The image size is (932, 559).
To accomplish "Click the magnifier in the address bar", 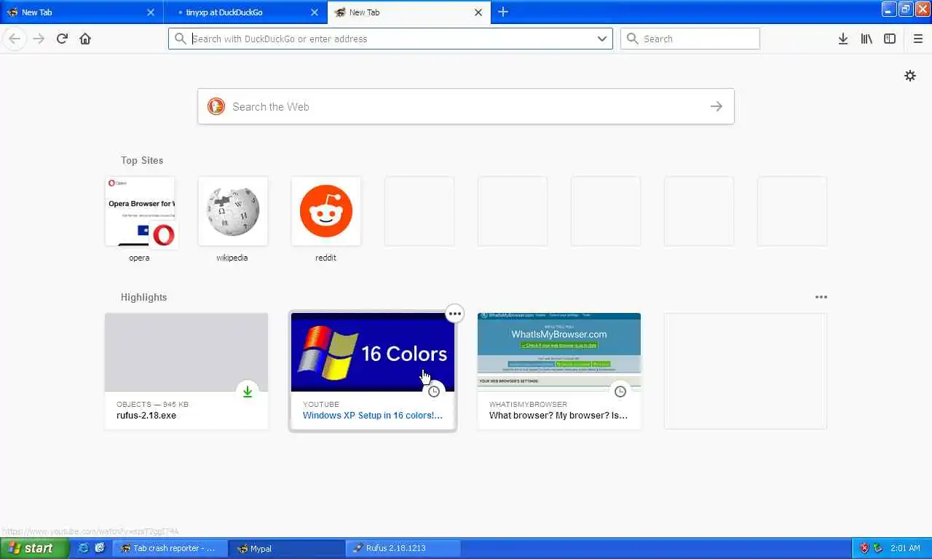I will (x=181, y=39).
